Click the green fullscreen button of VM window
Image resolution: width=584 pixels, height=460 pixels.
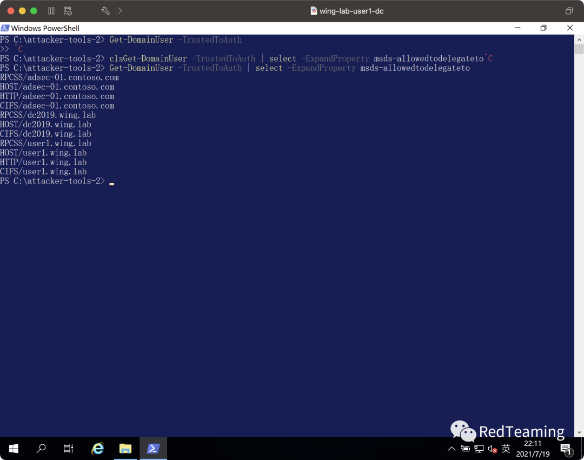(34, 11)
